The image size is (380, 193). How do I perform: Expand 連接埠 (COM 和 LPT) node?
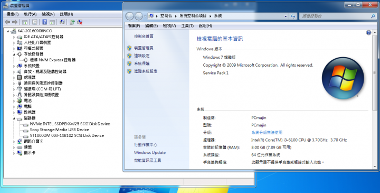tap(14, 89)
